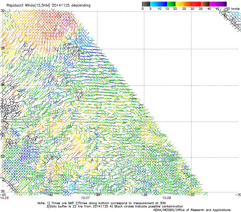Click the '>50 knots' legend label

tap(232, 9)
